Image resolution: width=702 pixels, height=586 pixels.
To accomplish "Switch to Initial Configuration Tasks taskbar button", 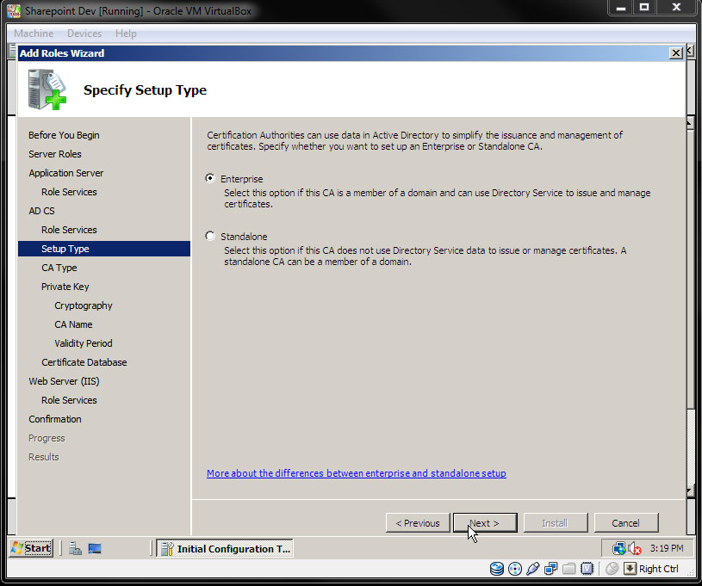I will pos(225,548).
